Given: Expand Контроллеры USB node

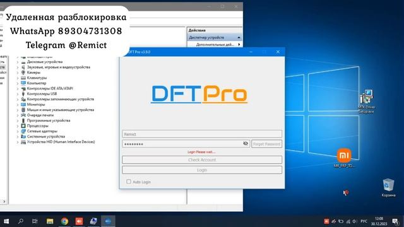Looking at the screenshot, I should point(18,94).
